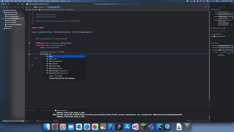Click the breakpoint toggle icon in the debug bar
The width and height of the screenshot is (234, 132).
point(29,110)
